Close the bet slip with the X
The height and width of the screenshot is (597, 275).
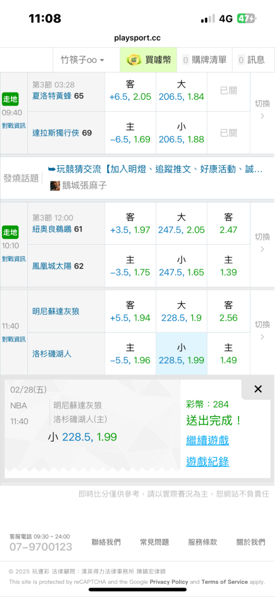258,389
